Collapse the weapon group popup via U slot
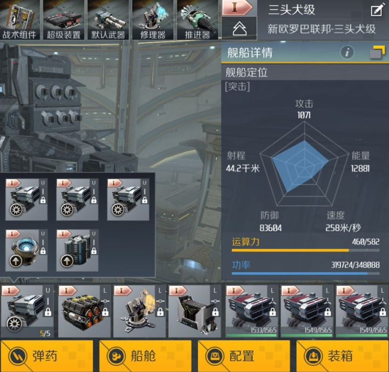 (x=27, y=311)
